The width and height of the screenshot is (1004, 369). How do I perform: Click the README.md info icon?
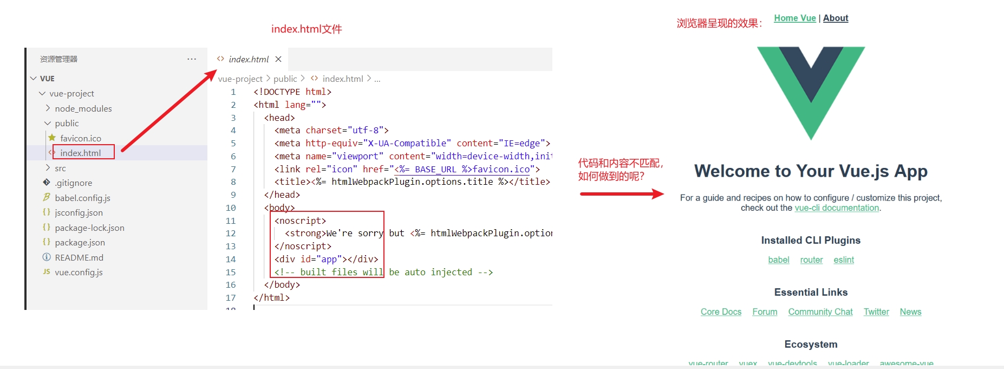(47, 257)
